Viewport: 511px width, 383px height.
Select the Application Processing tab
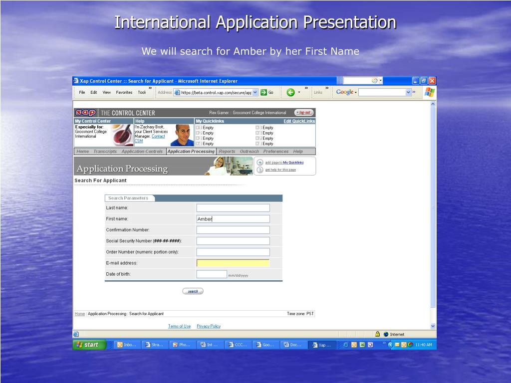[191, 152]
